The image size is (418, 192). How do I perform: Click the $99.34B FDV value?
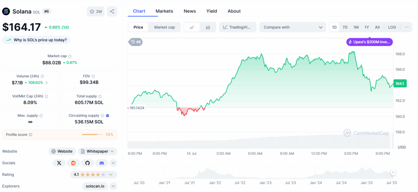pyautogui.click(x=89, y=82)
